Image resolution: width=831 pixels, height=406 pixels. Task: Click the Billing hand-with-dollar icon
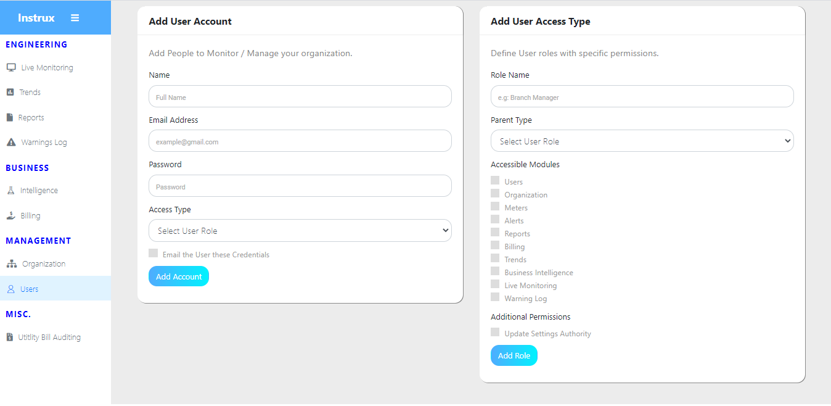10,215
